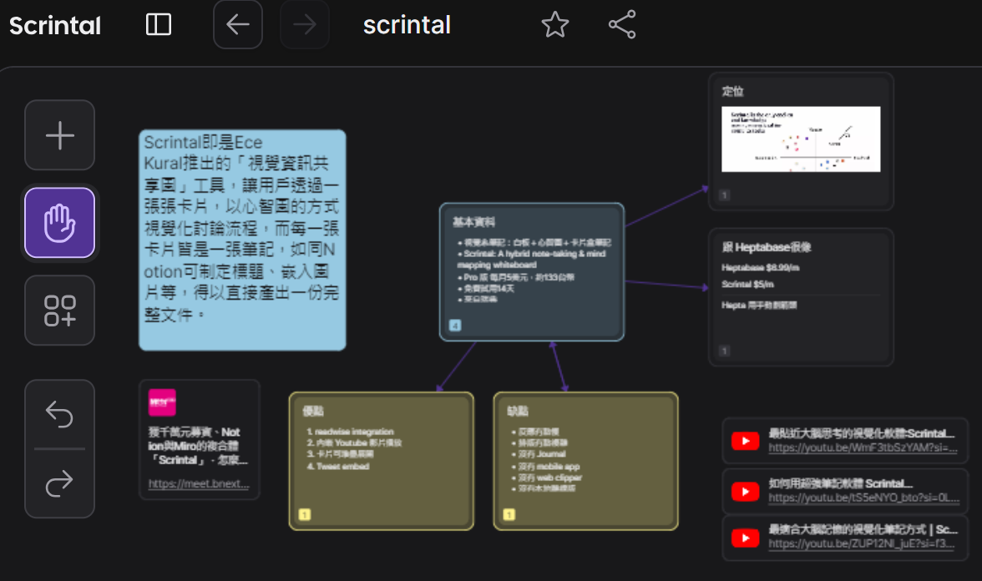Viewport: 982px width, 581px height.
Task: Add a new card with plus button
Action: point(60,135)
